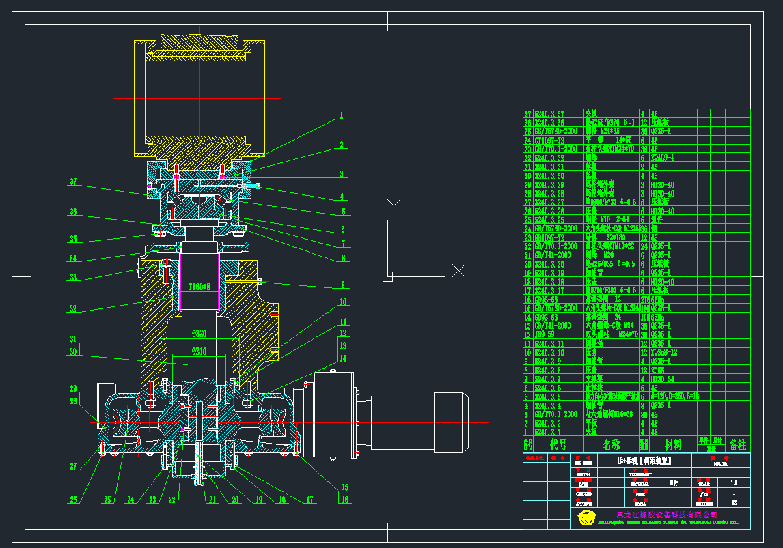The width and height of the screenshot is (783, 548).
Task: Pick part balloon number 17
Action: pos(310,500)
